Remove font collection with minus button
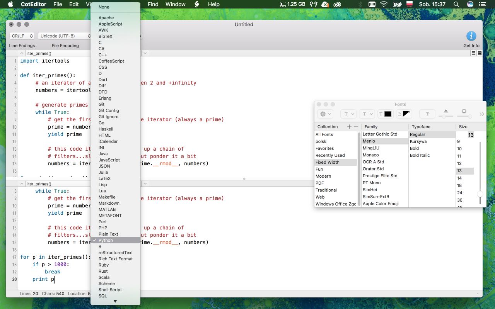This screenshot has height=309, width=495. 356,127
